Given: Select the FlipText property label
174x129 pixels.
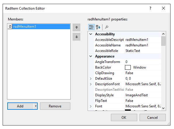Looking at the screenshot, I should 101,101.
